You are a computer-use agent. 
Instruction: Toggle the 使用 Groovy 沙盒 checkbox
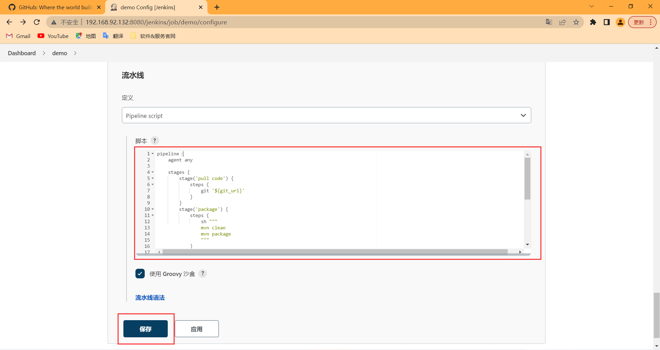[140, 274]
